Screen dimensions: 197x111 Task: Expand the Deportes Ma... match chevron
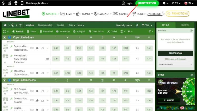click(x=48, y=48)
